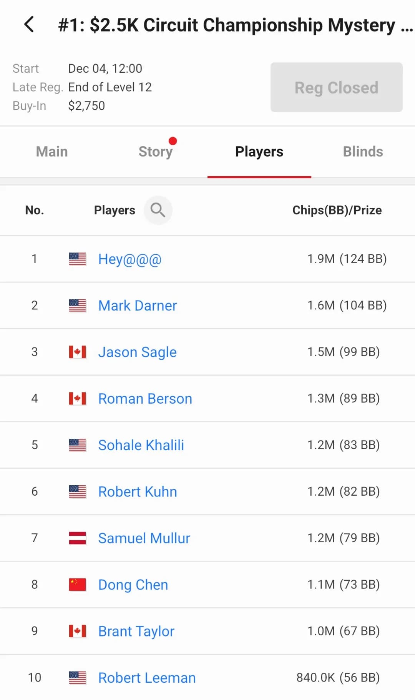Open Roman Berson's player profile
The height and width of the screenshot is (700, 415).
(x=145, y=399)
